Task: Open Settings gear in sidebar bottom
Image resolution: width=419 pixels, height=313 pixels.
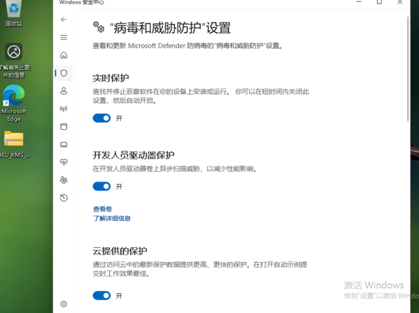Action: (x=64, y=304)
